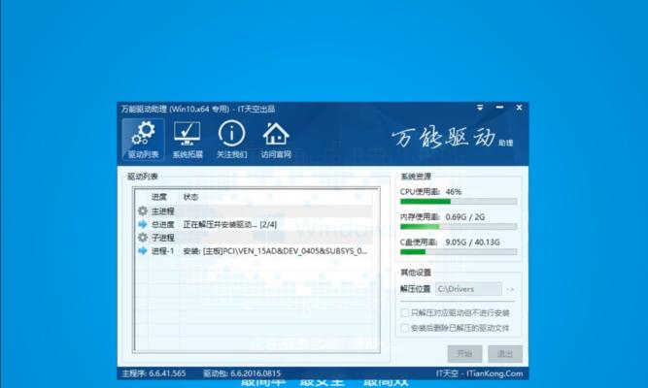This screenshot has width=648, height=388.
Task: Click 主程序: 6.6.41.565 status text
Action: point(153,373)
